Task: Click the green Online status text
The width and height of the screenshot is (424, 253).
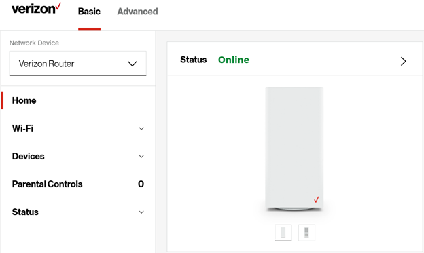Action: click(234, 60)
